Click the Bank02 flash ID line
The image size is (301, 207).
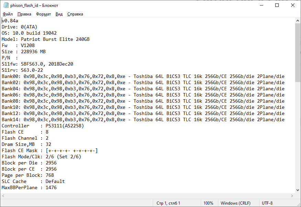tap(143, 82)
